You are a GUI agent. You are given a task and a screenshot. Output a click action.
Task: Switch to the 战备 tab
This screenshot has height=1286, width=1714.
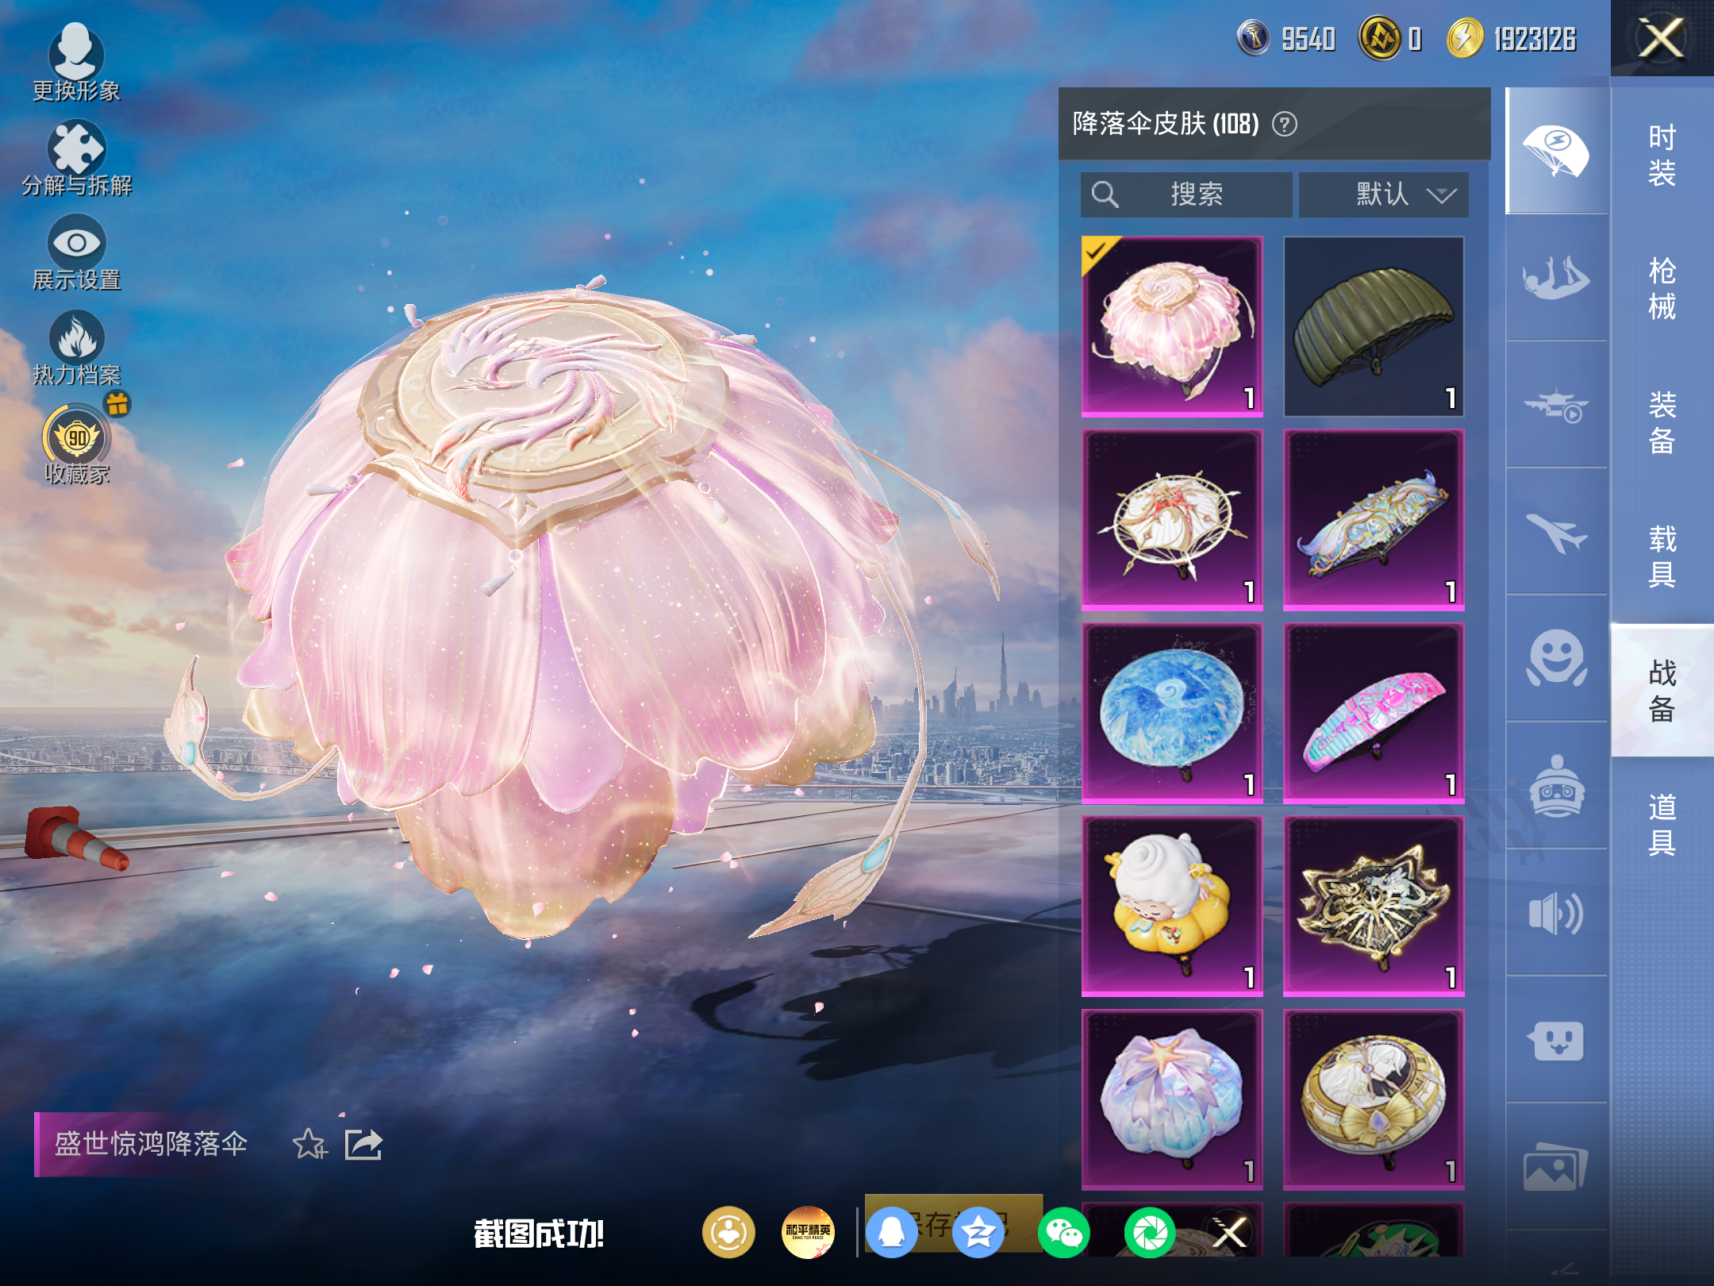(x=1662, y=691)
